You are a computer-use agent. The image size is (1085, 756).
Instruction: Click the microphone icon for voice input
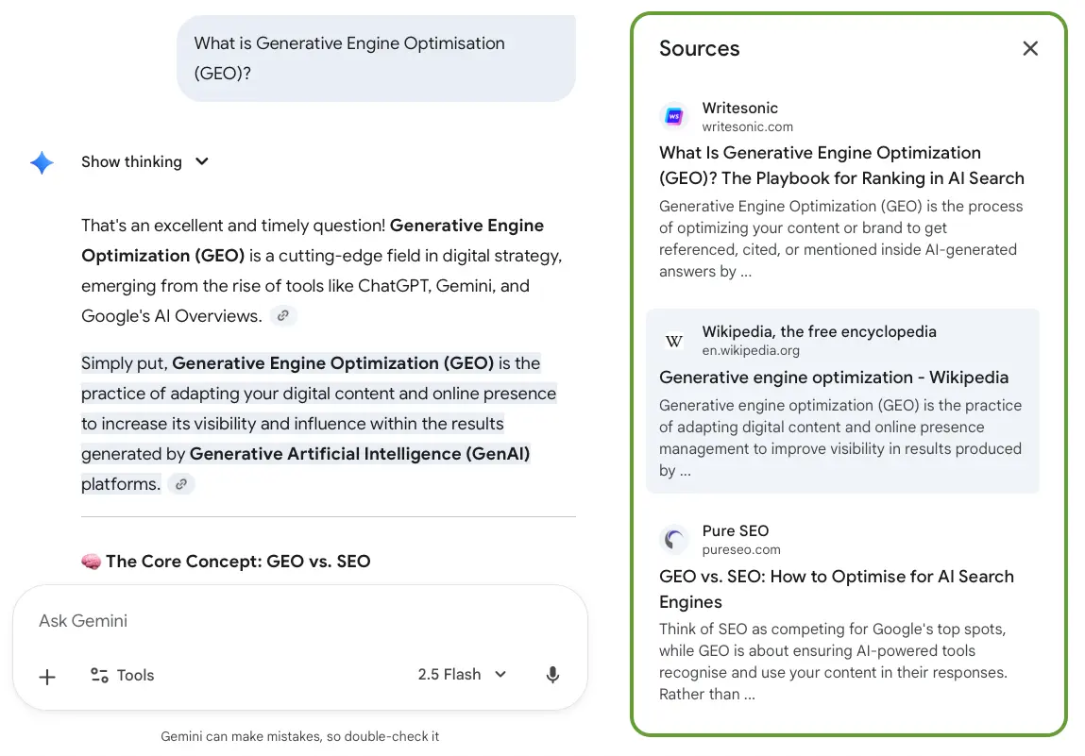pyautogui.click(x=552, y=674)
